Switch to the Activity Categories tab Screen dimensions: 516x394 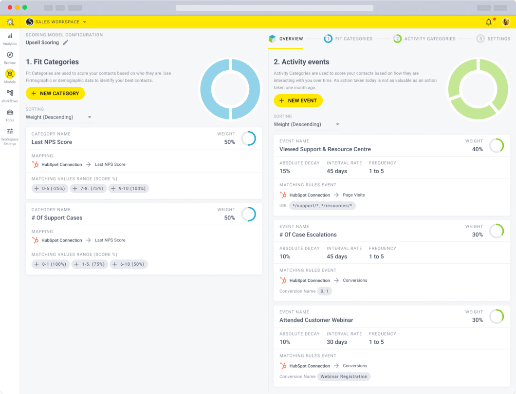coord(424,39)
